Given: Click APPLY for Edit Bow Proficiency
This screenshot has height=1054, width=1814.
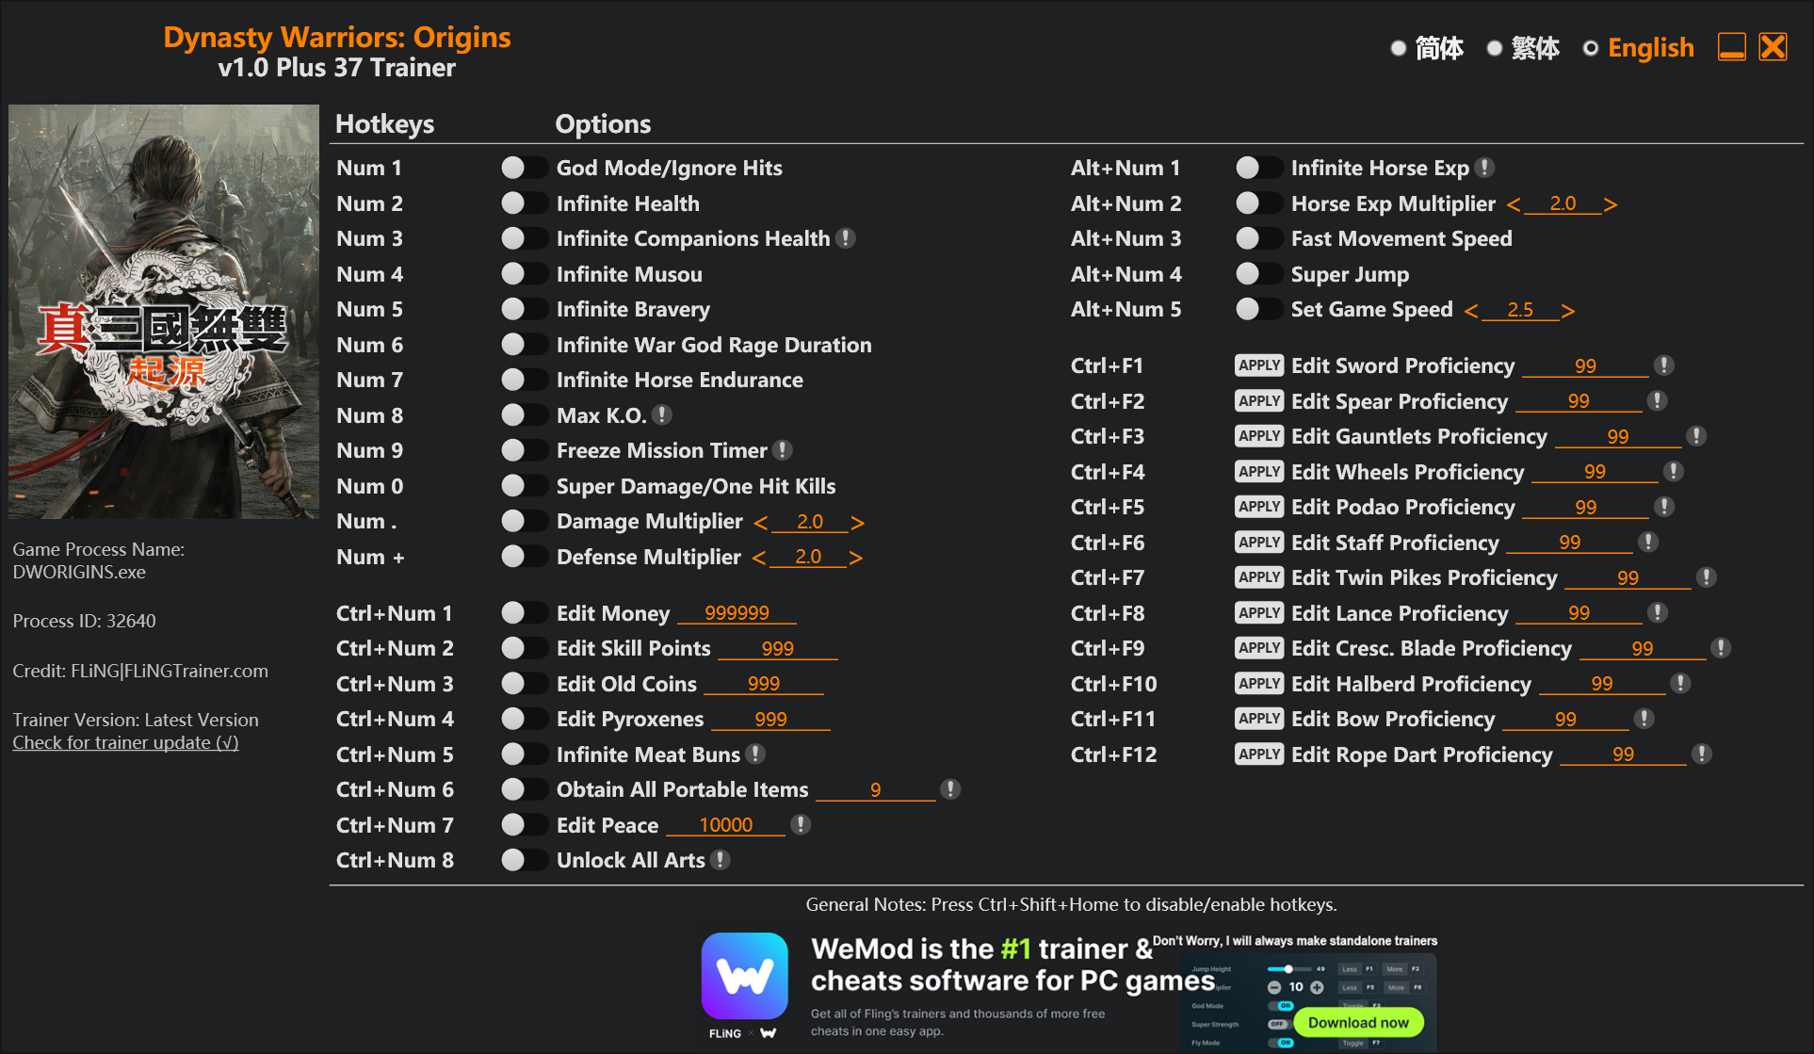Looking at the screenshot, I should click(x=1259, y=718).
